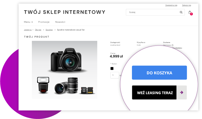Viewport: 202px width, 119px height.
Task: Click the purple arrow on leasing button
Action: click(x=181, y=92)
